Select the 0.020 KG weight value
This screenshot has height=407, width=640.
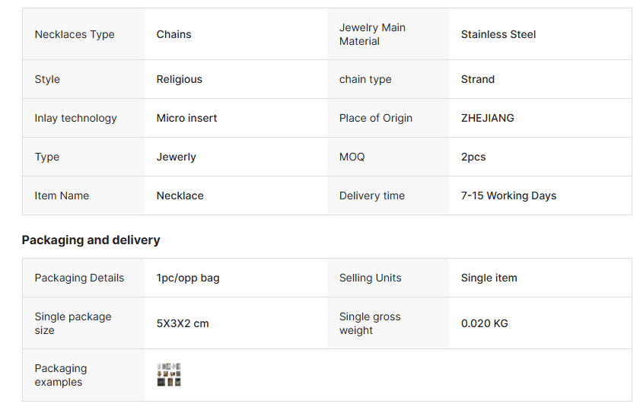pyautogui.click(x=484, y=323)
